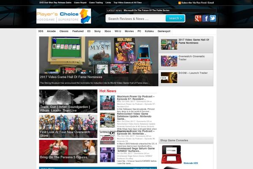Open the Nintendo 3DS shop link
Viewport: 253px width, 169px height.
coord(191,163)
